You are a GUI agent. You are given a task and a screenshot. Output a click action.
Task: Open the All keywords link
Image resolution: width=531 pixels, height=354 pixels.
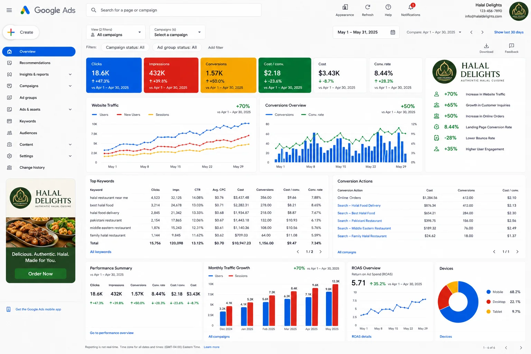[101, 252]
